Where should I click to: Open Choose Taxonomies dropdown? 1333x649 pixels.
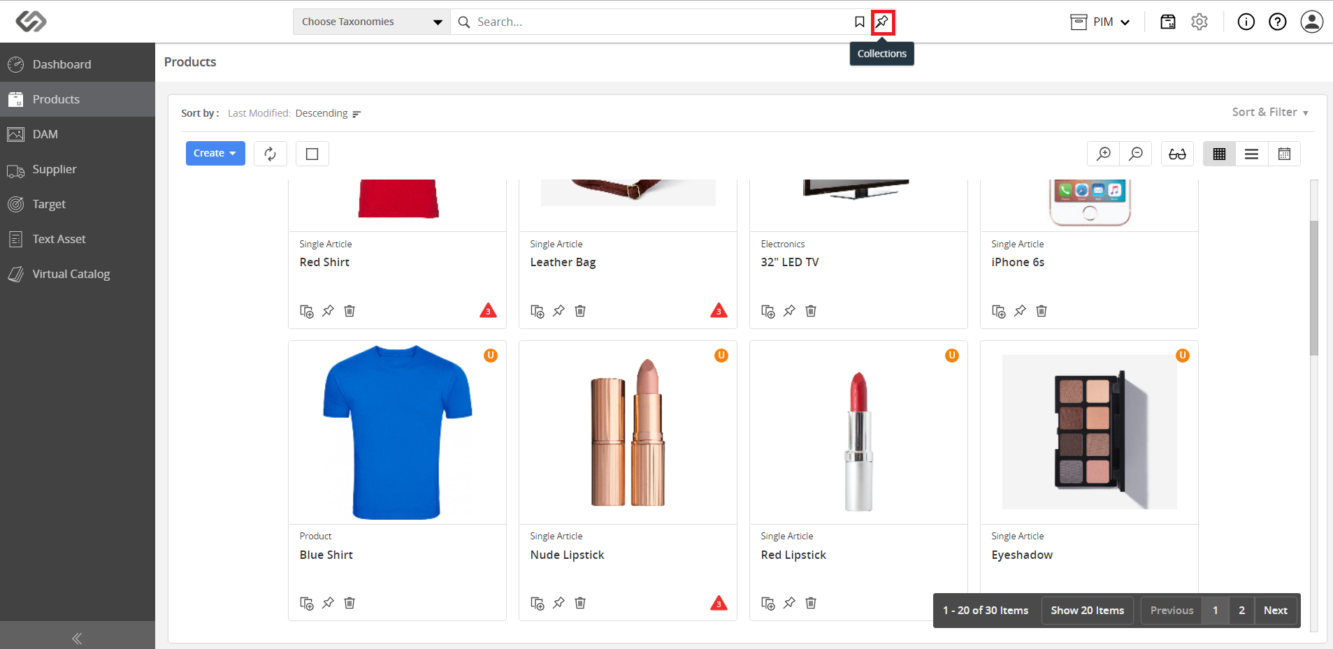click(372, 22)
